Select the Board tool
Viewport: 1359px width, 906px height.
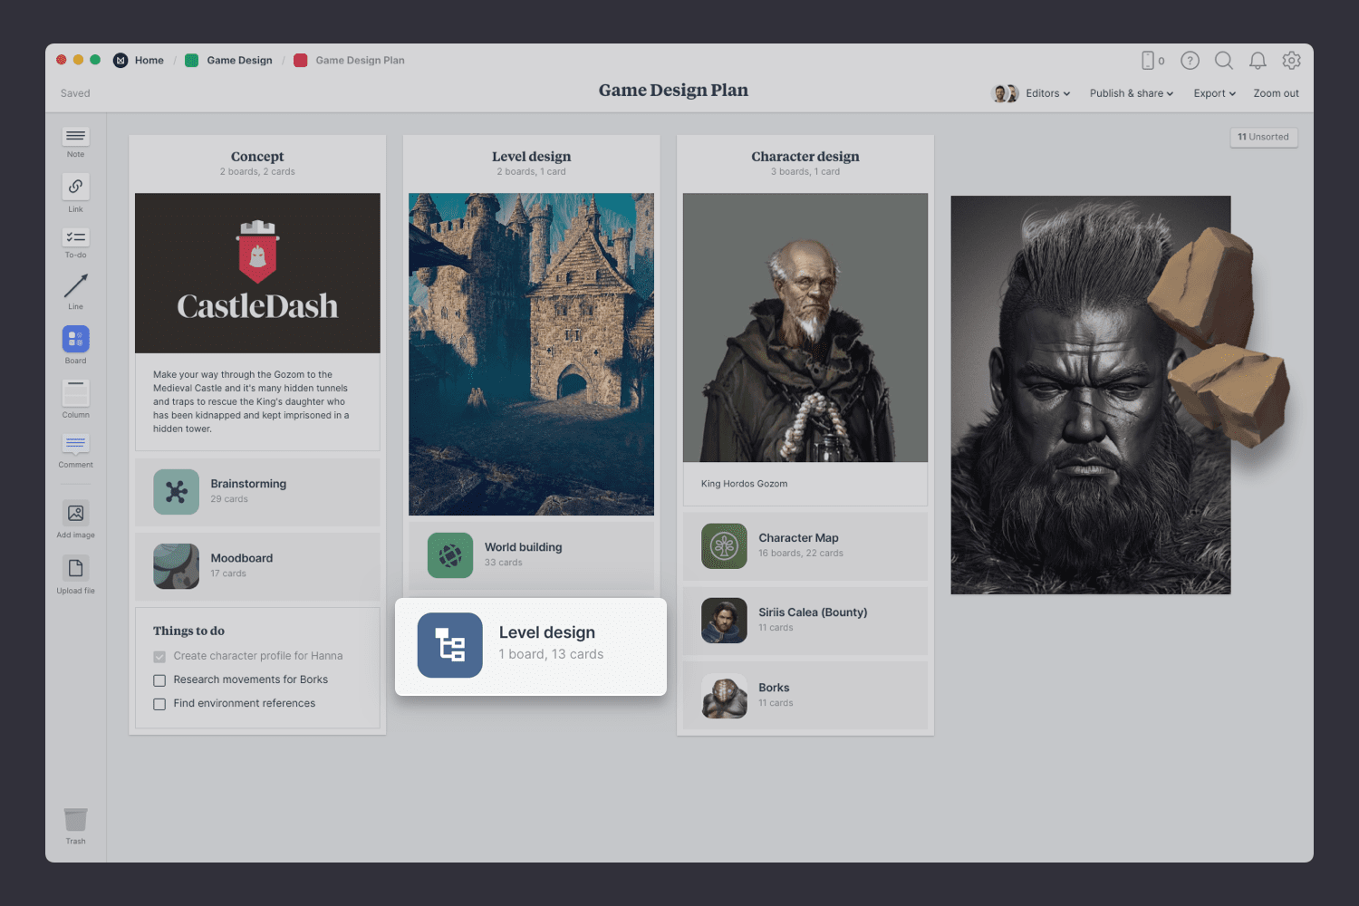coord(75,339)
